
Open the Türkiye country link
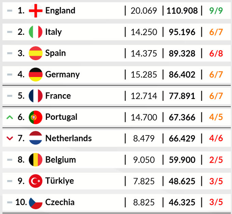59,181
